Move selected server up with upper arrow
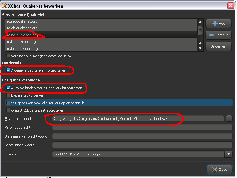The height and width of the screenshot is (178, 237). click(x=200, y=43)
